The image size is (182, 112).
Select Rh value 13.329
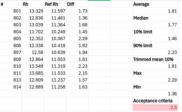tap(33, 11)
